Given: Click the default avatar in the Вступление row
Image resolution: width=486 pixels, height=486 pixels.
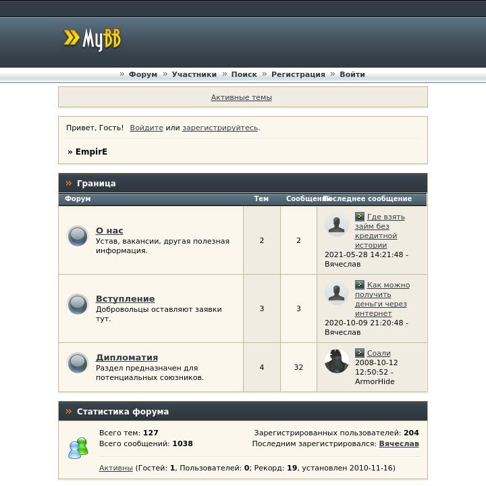Looking at the screenshot, I should tap(337, 293).
